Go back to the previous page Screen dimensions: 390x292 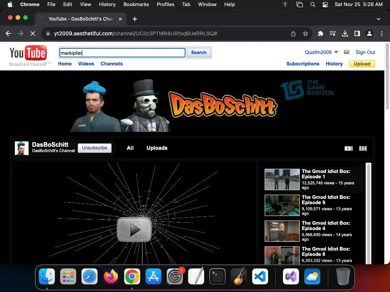pos(8,33)
